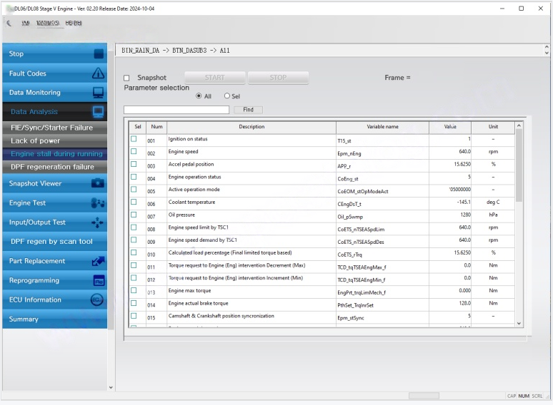This screenshot has height=405, width=553.
Task: Click the Data Monitoring monitor icon
Action: [99, 93]
